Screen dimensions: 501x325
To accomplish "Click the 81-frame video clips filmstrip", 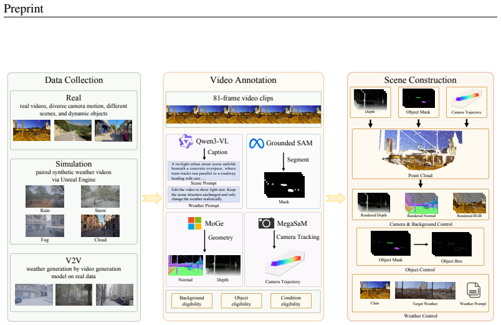I will [244, 115].
